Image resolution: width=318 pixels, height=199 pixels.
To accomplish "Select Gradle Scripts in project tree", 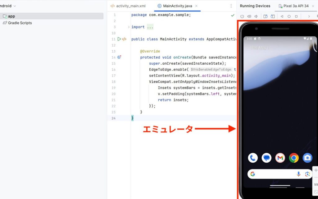I will 20,23.
